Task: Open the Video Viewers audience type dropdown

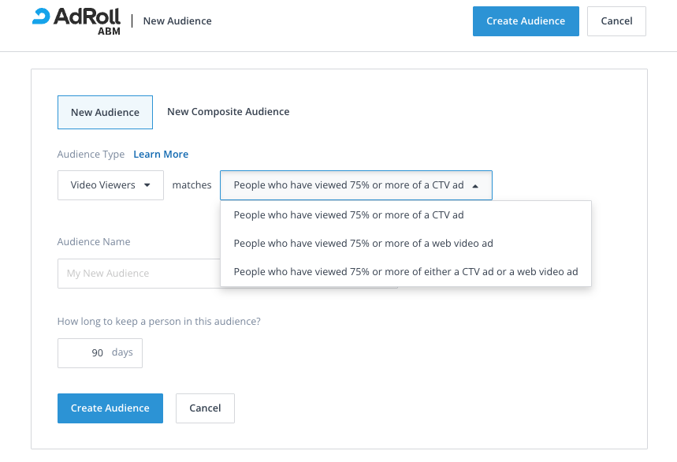Action: click(110, 185)
